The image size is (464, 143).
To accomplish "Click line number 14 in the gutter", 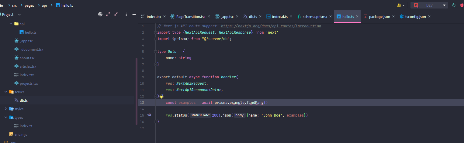I will (142, 109).
